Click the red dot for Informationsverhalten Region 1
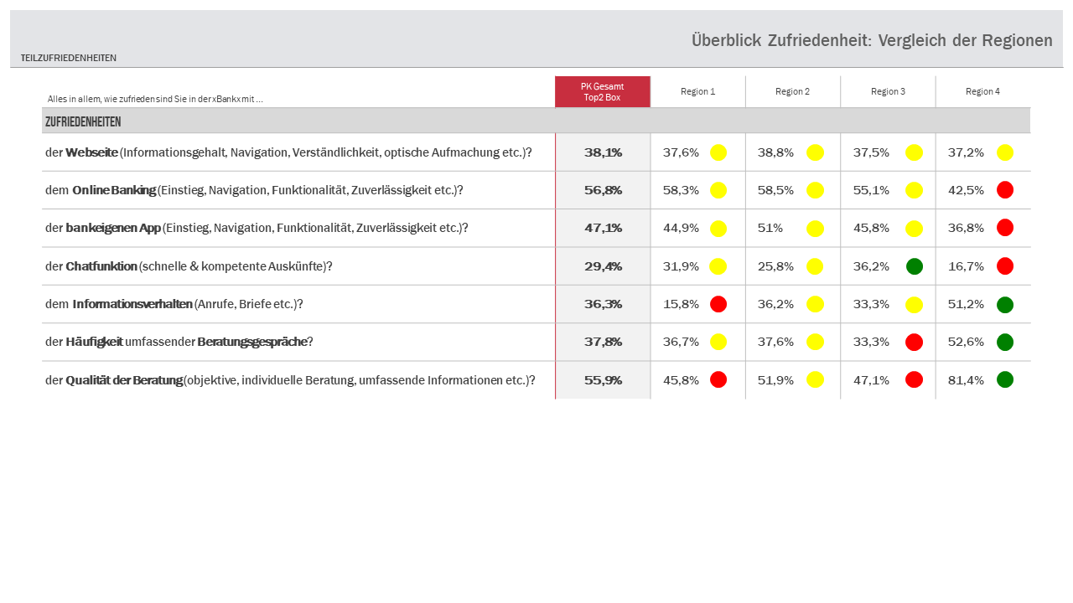Viewport: 1073px width, 603px height. [718, 304]
